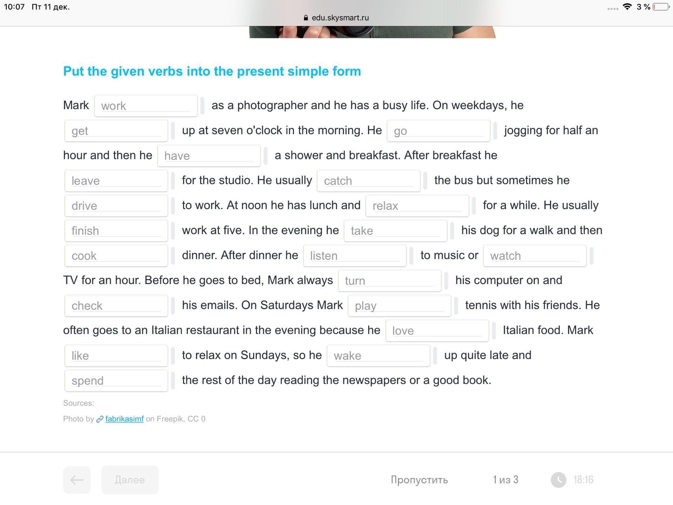673x505 pixels.
Task: Tap the battery indicator icon
Action: tap(661, 7)
